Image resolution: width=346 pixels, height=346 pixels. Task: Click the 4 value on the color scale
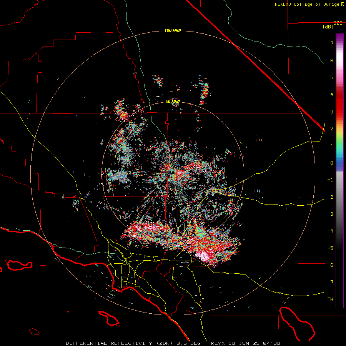click(x=332, y=95)
